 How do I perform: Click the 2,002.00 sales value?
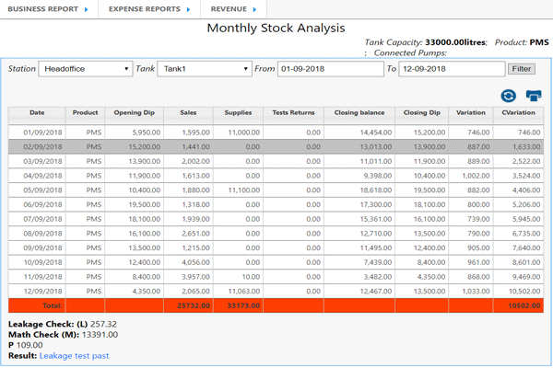pos(196,161)
